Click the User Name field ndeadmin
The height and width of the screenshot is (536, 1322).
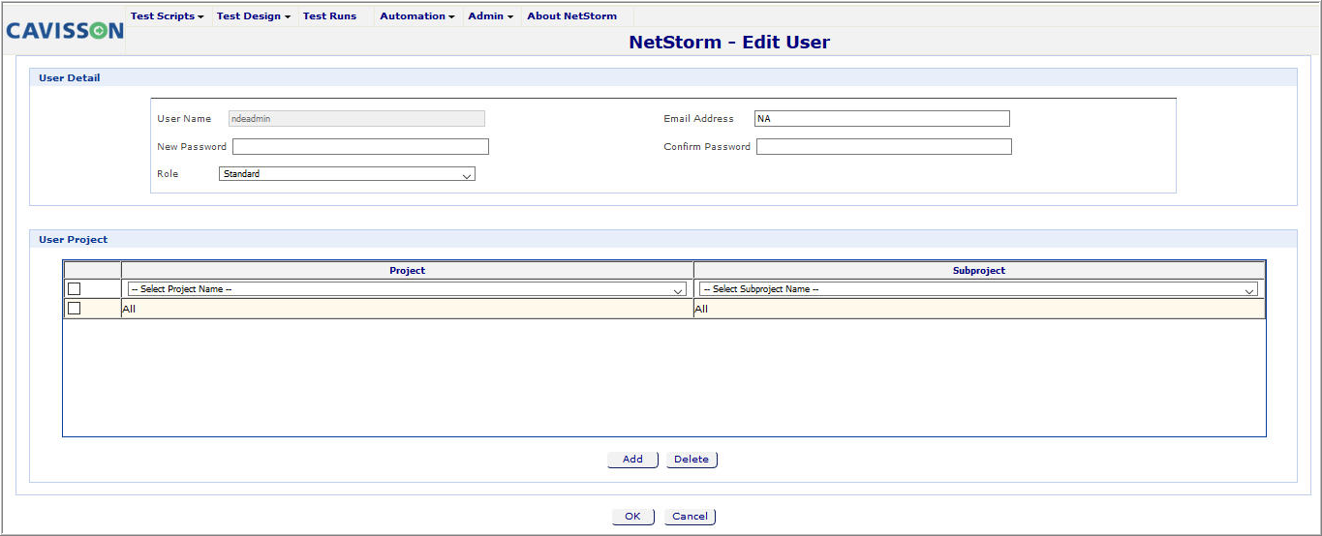tap(356, 119)
